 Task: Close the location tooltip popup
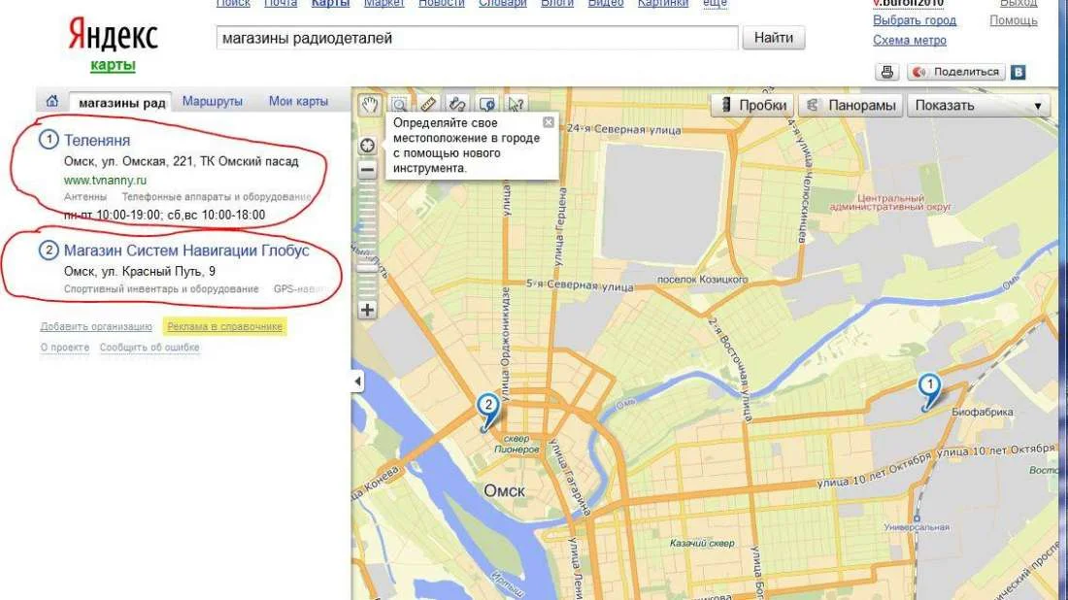pyautogui.click(x=549, y=122)
